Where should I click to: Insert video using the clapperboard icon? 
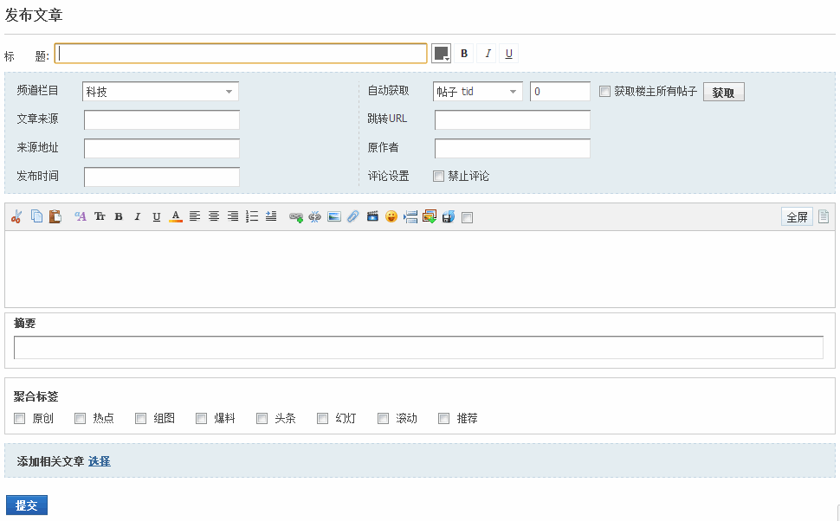pyautogui.click(x=372, y=216)
